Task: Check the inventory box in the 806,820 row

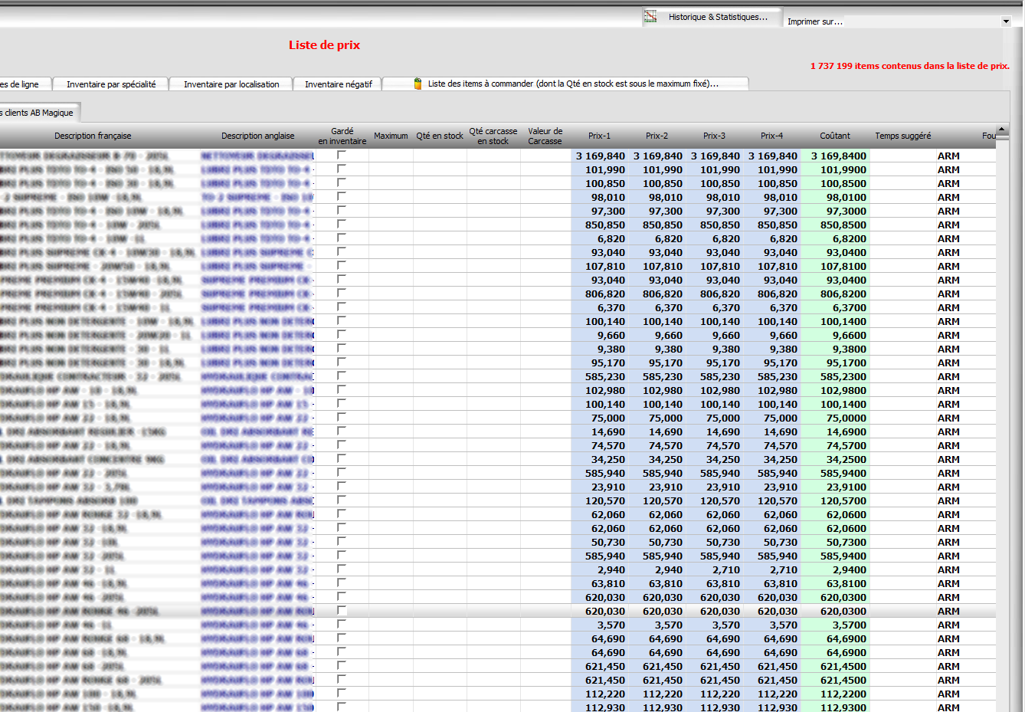Action: (342, 294)
